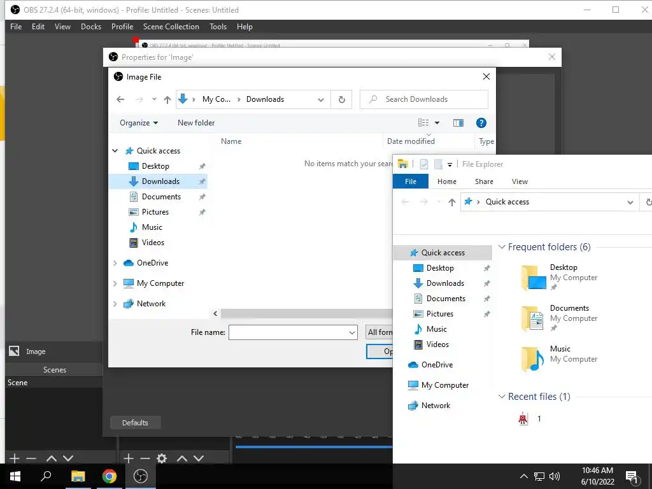
Task: Remove scene with minus icon
Action: pyautogui.click(x=31, y=458)
